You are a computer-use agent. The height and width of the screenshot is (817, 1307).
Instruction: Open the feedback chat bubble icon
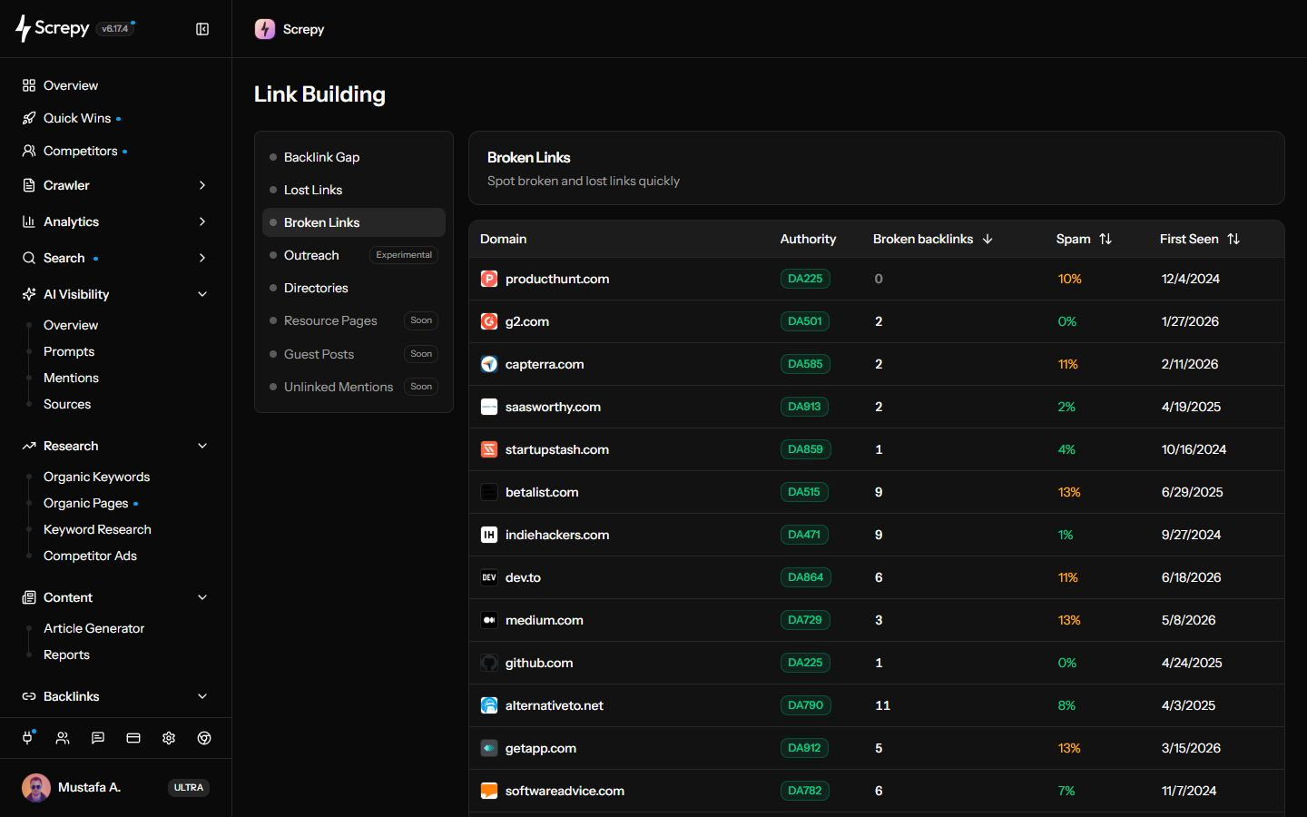click(98, 738)
